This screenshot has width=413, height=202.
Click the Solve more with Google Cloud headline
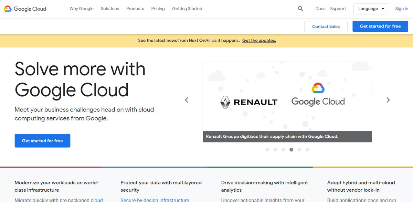pos(80,79)
